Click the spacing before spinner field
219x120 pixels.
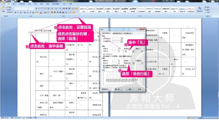point(116,61)
